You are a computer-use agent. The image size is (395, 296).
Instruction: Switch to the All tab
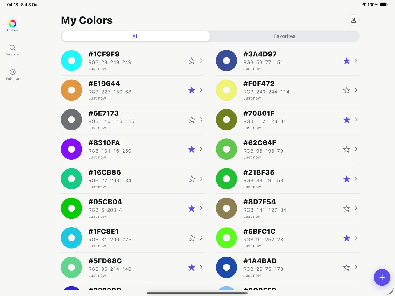tap(136, 36)
